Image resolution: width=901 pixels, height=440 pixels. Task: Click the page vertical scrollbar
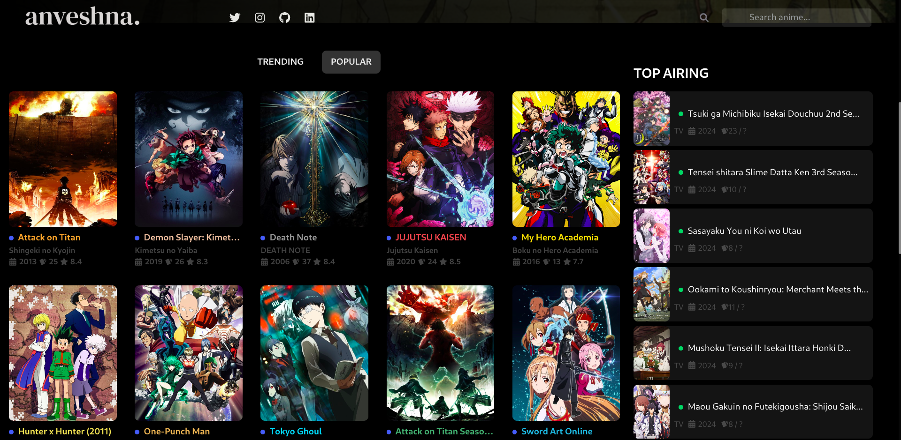click(x=898, y=178)
